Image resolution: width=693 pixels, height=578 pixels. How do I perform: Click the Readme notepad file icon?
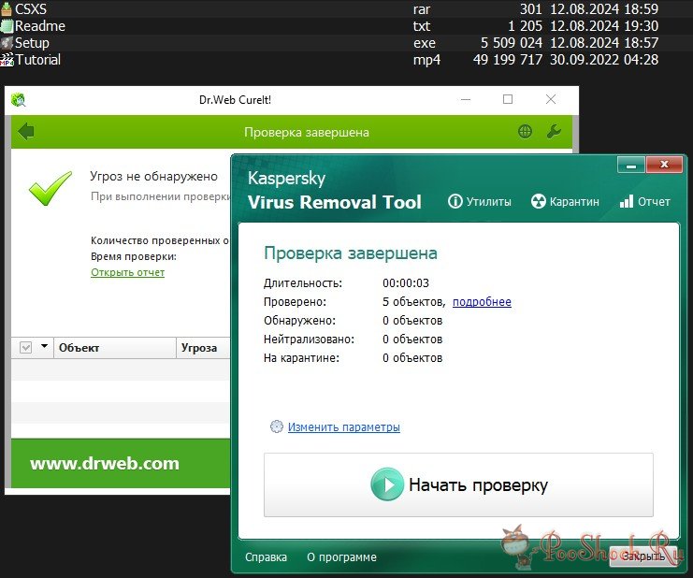click(x=7, y=25)
